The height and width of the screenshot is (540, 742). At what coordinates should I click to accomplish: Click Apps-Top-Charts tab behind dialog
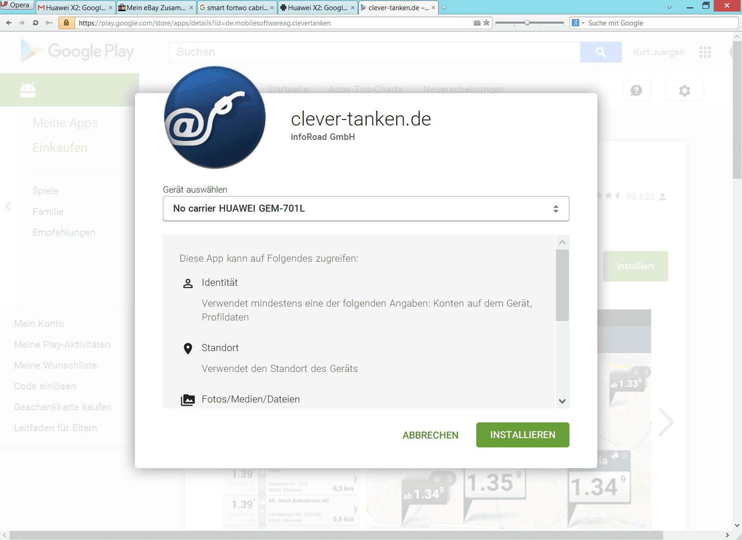(365, 89)
